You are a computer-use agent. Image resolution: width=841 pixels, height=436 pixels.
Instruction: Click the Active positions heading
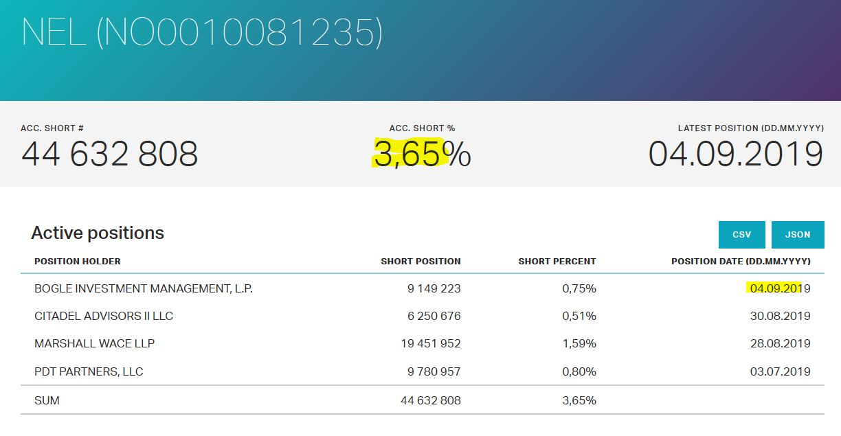(x=98, y=233)
